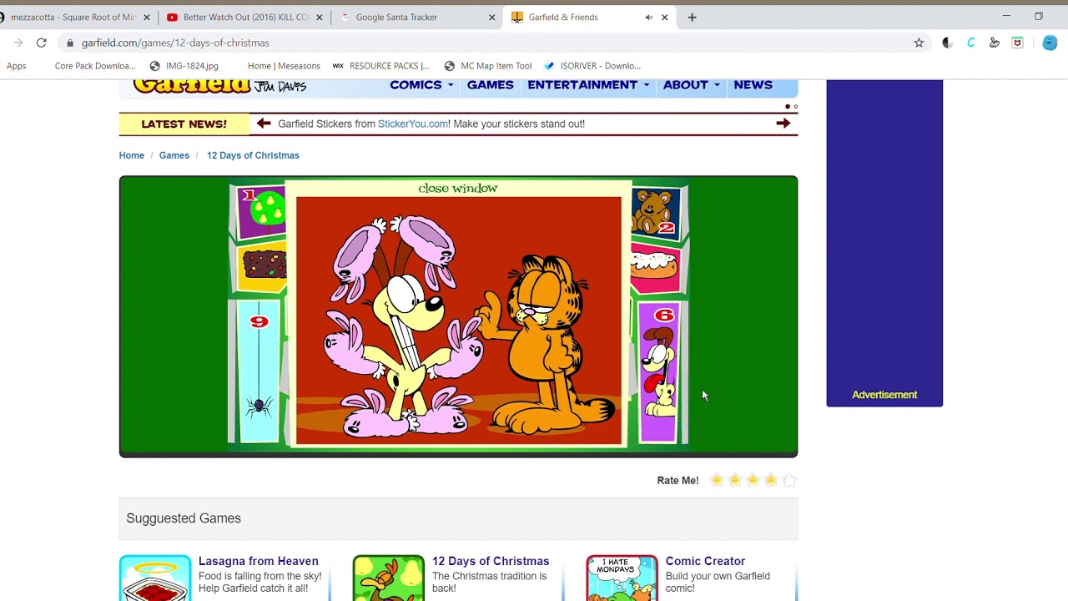Open the fruitcake panel in the game
The width and height of the screenshot is (1068, 601).
click(264, 267)
